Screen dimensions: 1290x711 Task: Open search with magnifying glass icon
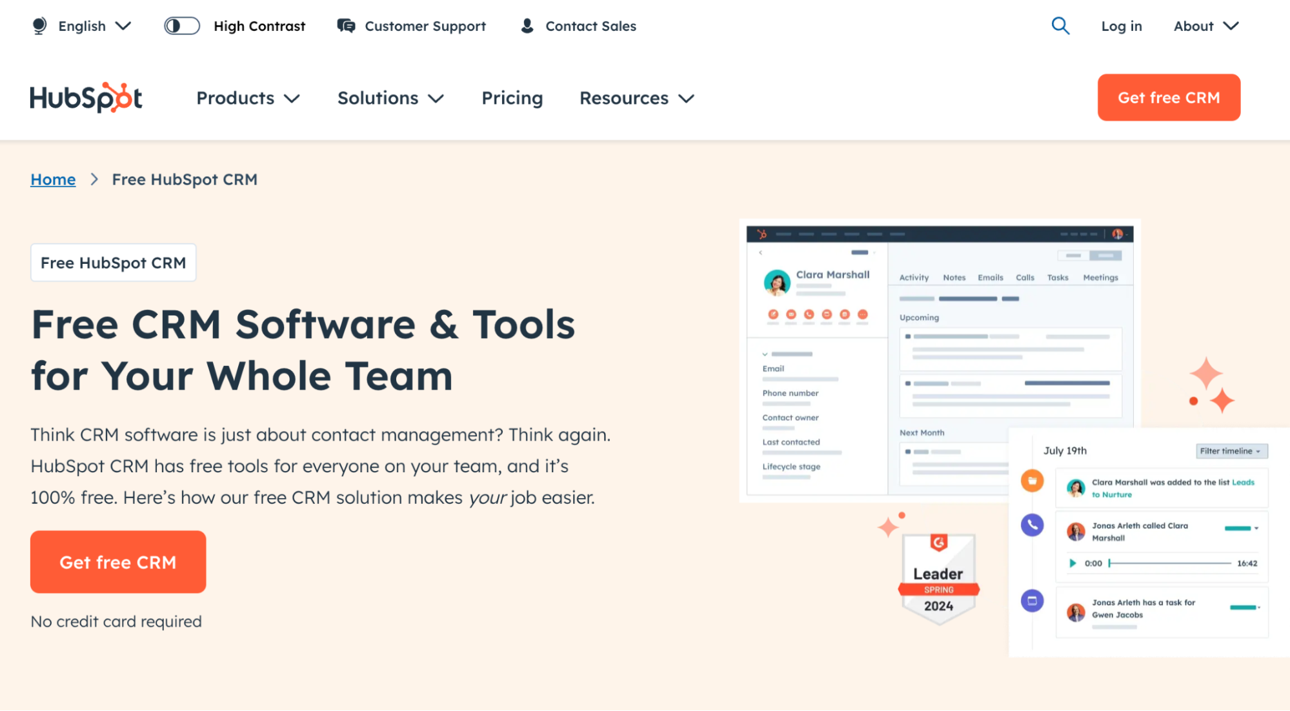[x=1060, y=26]
